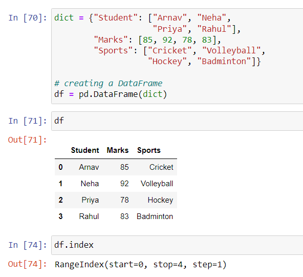
Task: Click the "Rahul" string in the code
Action: [x=214, y=29]
